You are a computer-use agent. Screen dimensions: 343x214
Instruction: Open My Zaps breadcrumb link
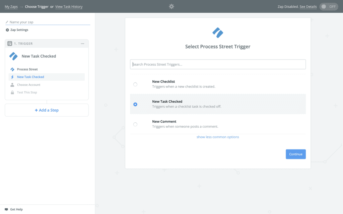(x=11, y=7)
